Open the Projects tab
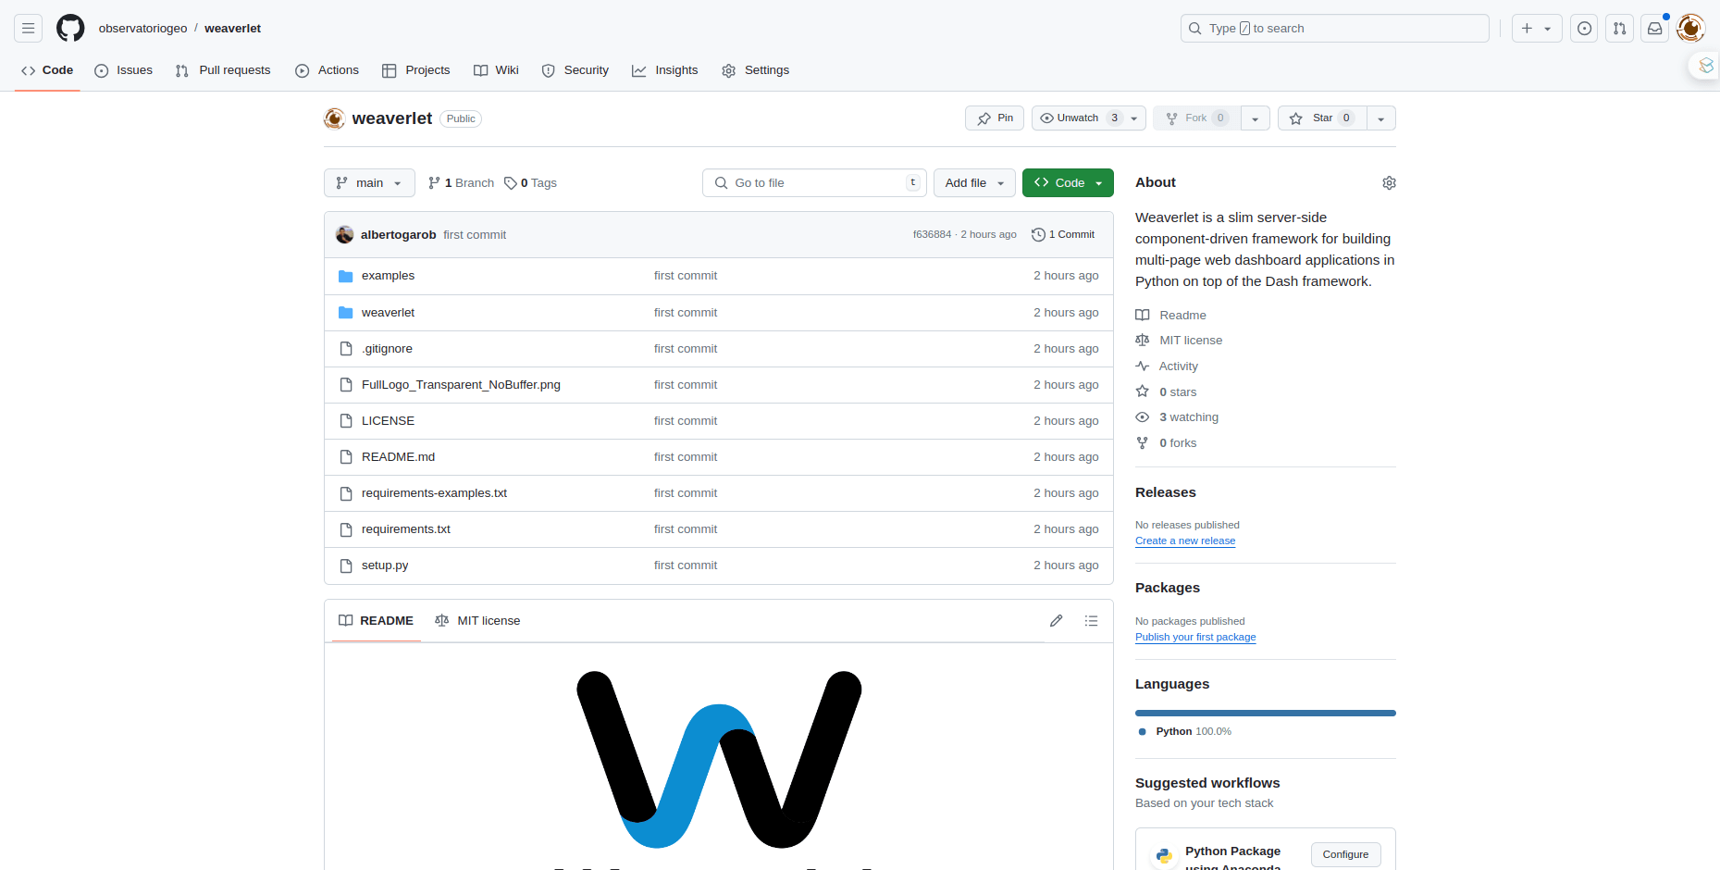The image size is (1720, 870). click(415, 70)
